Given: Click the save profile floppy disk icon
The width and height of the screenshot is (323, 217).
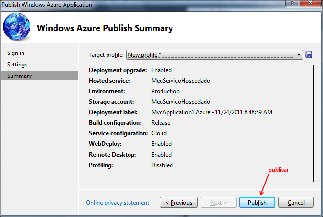Looking at the screenshot, I should click(x=309, y=55).
